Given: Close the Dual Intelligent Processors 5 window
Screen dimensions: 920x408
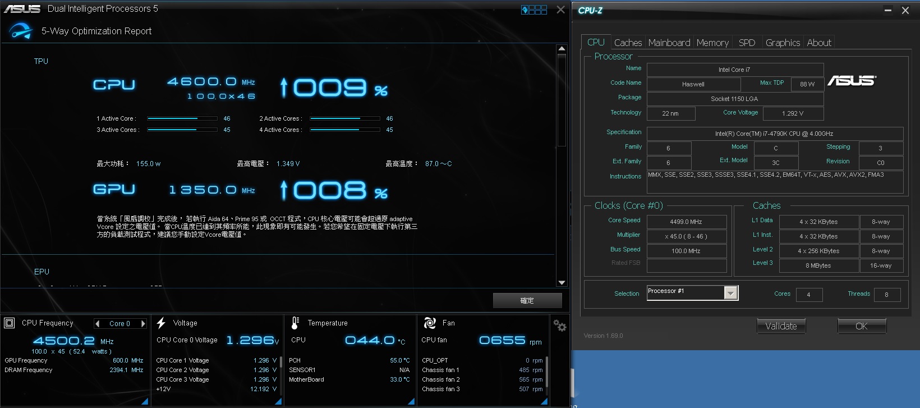Looking at the screenshot, I should click(x=560, y=10).
